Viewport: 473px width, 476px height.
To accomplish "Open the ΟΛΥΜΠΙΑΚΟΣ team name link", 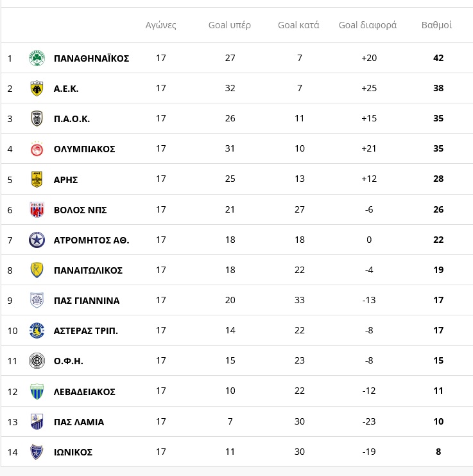I will 84,149.
